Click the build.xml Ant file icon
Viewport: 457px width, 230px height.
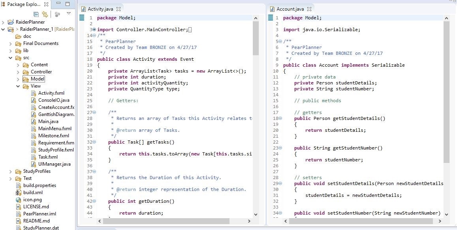pyautogui.click(x=18, y=193)
